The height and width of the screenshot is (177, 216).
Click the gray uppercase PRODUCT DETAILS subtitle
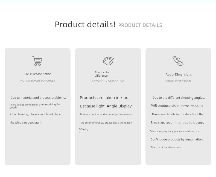(140, 25)
